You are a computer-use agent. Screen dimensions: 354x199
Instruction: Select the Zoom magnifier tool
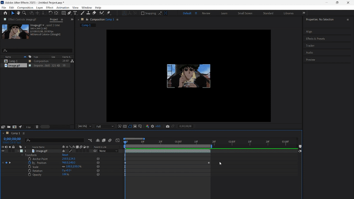pos(24,13)
